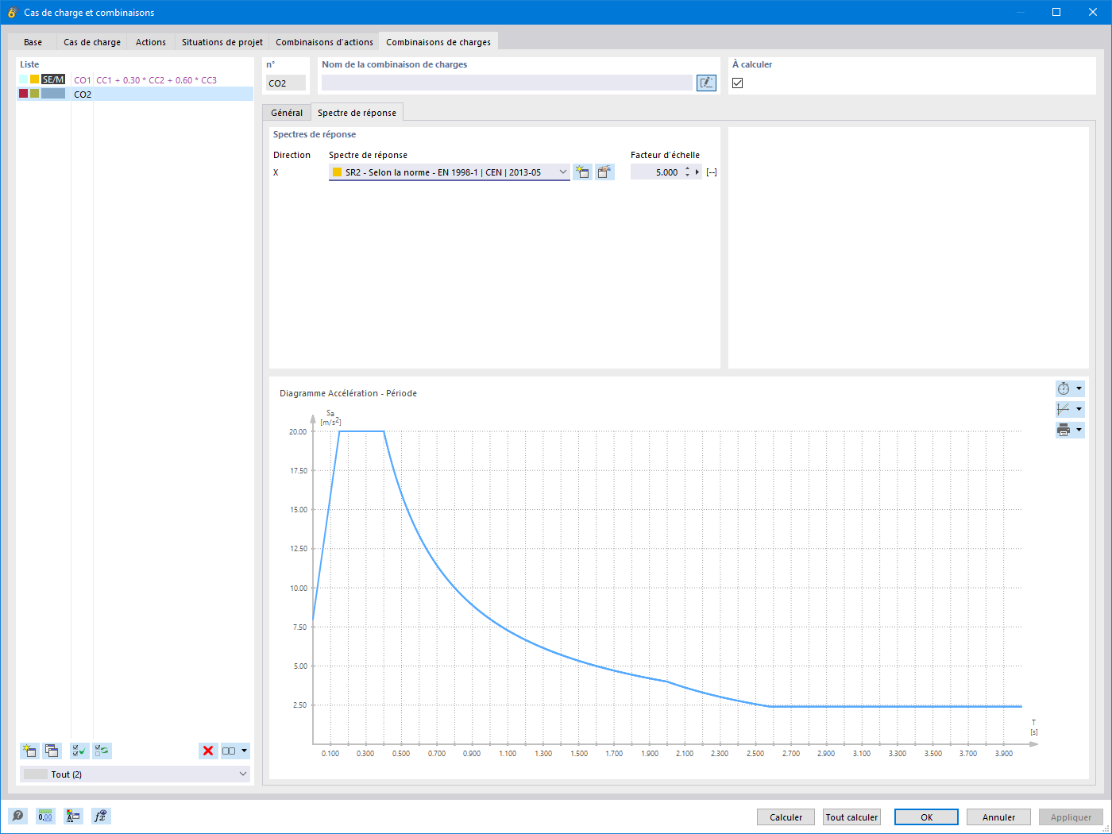This screenshot has width=1112, height=834.
Task: Select the CO2 row in the list
Action: (x=135, y=95)
